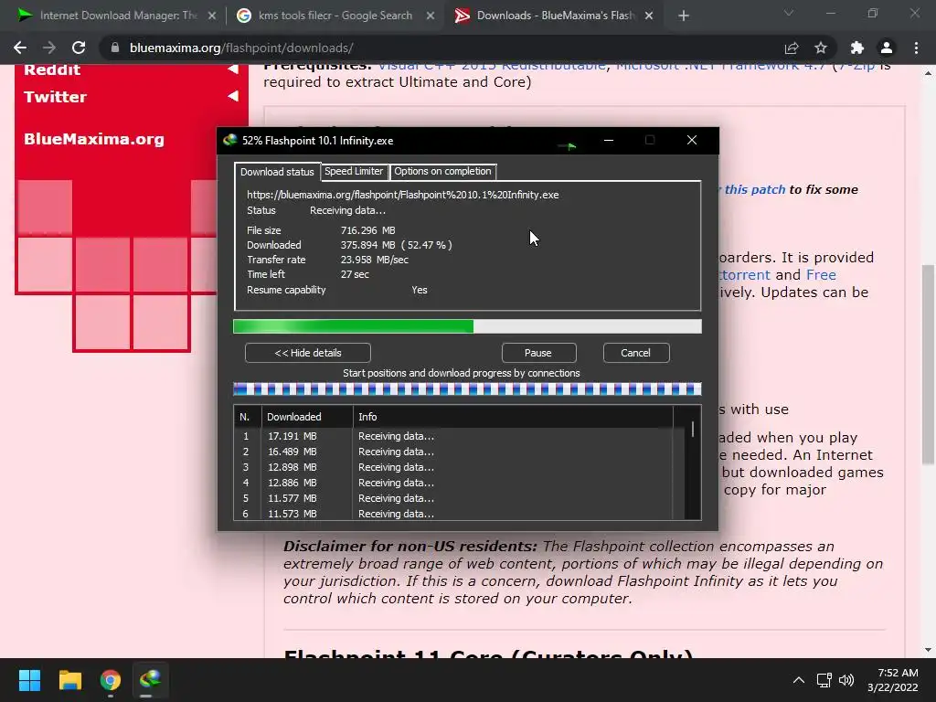Click the download URL text
Screen dimensions: 936x702
tap(403, 195)
